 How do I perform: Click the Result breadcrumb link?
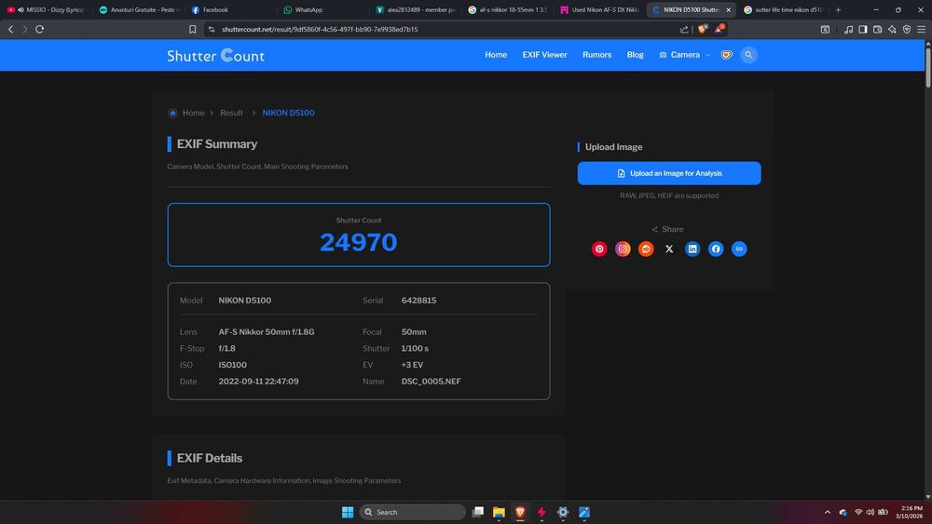pos(231,113)
